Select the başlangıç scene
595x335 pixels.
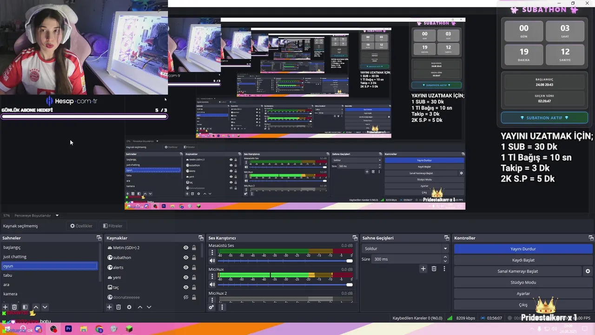pos(50,247)
